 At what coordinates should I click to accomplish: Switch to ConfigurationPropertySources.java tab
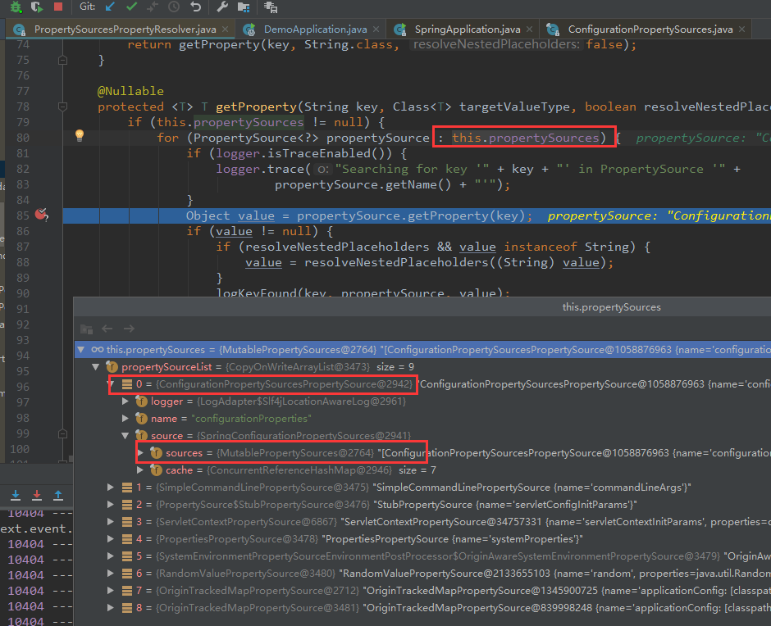tap(650, 29)
